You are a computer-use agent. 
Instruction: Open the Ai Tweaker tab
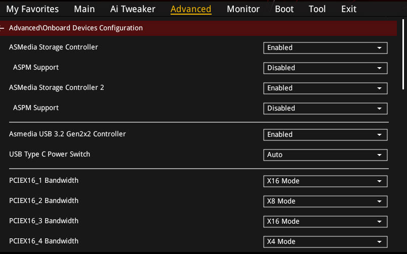point(133,9)
